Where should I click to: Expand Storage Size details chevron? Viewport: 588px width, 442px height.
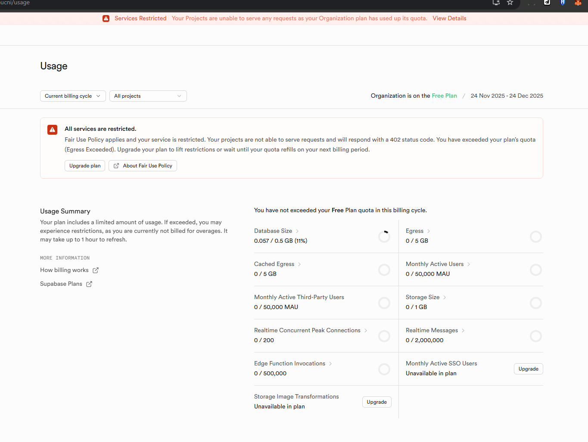coord(445,297)
